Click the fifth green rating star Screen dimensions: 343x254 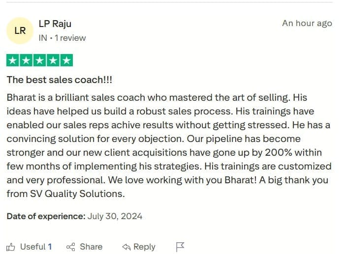click(66, 60)
